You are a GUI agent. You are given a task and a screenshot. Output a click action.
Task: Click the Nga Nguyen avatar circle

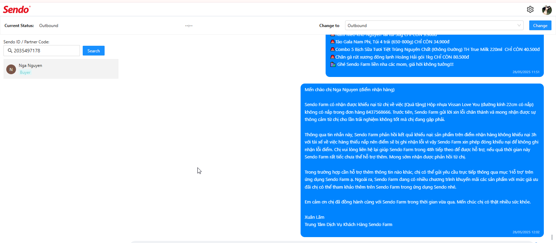pos(11,69)
